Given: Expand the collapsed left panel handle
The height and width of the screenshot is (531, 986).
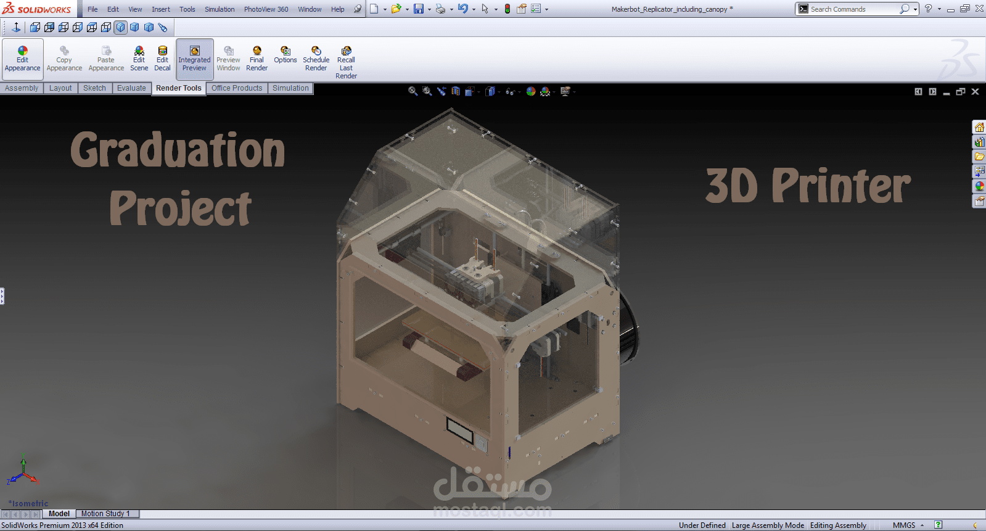Looking at the screenshot, I should 2,296.
